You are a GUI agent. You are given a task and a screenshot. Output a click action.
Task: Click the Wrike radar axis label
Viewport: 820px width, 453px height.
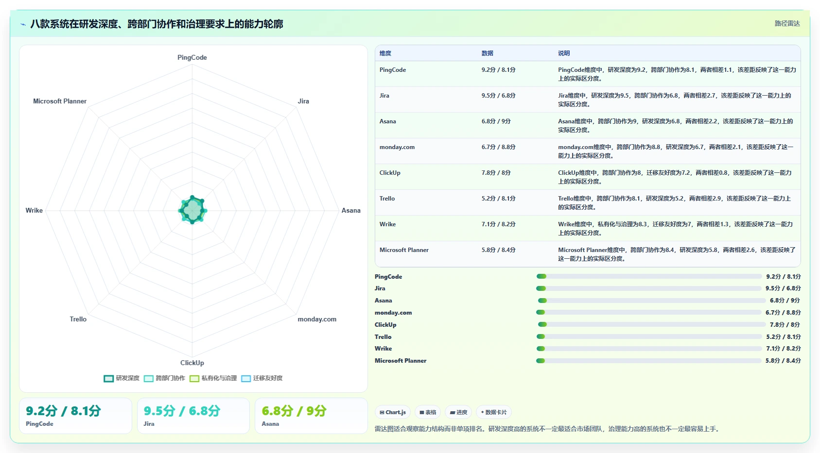point(34,210)
